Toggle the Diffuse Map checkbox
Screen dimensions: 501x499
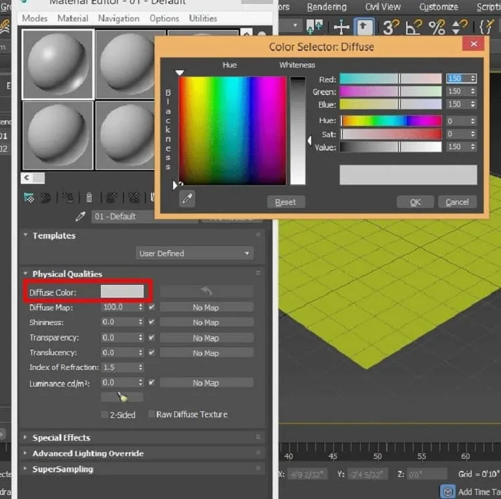[152, 307]
